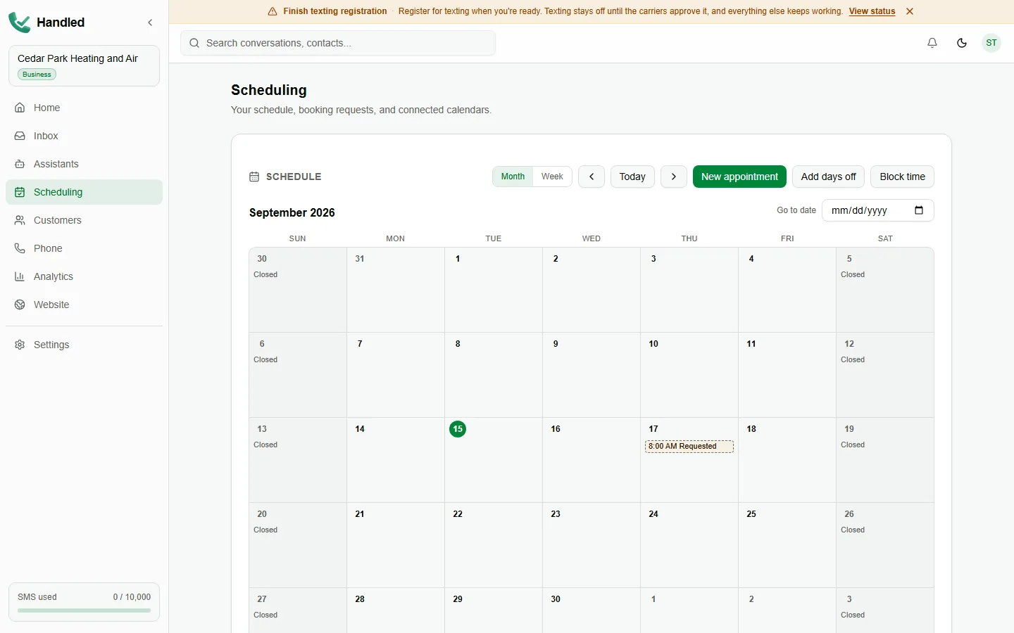Collapse the sidebar with the chevron
Image resolution: width=1014 pixels, height=633 pixels.
click(x=150, y=23)
